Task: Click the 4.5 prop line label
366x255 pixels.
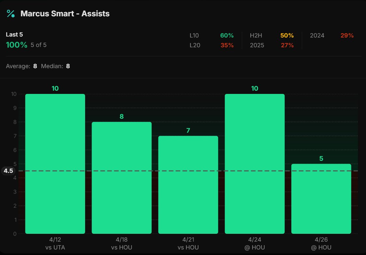Action: point(8,171)
